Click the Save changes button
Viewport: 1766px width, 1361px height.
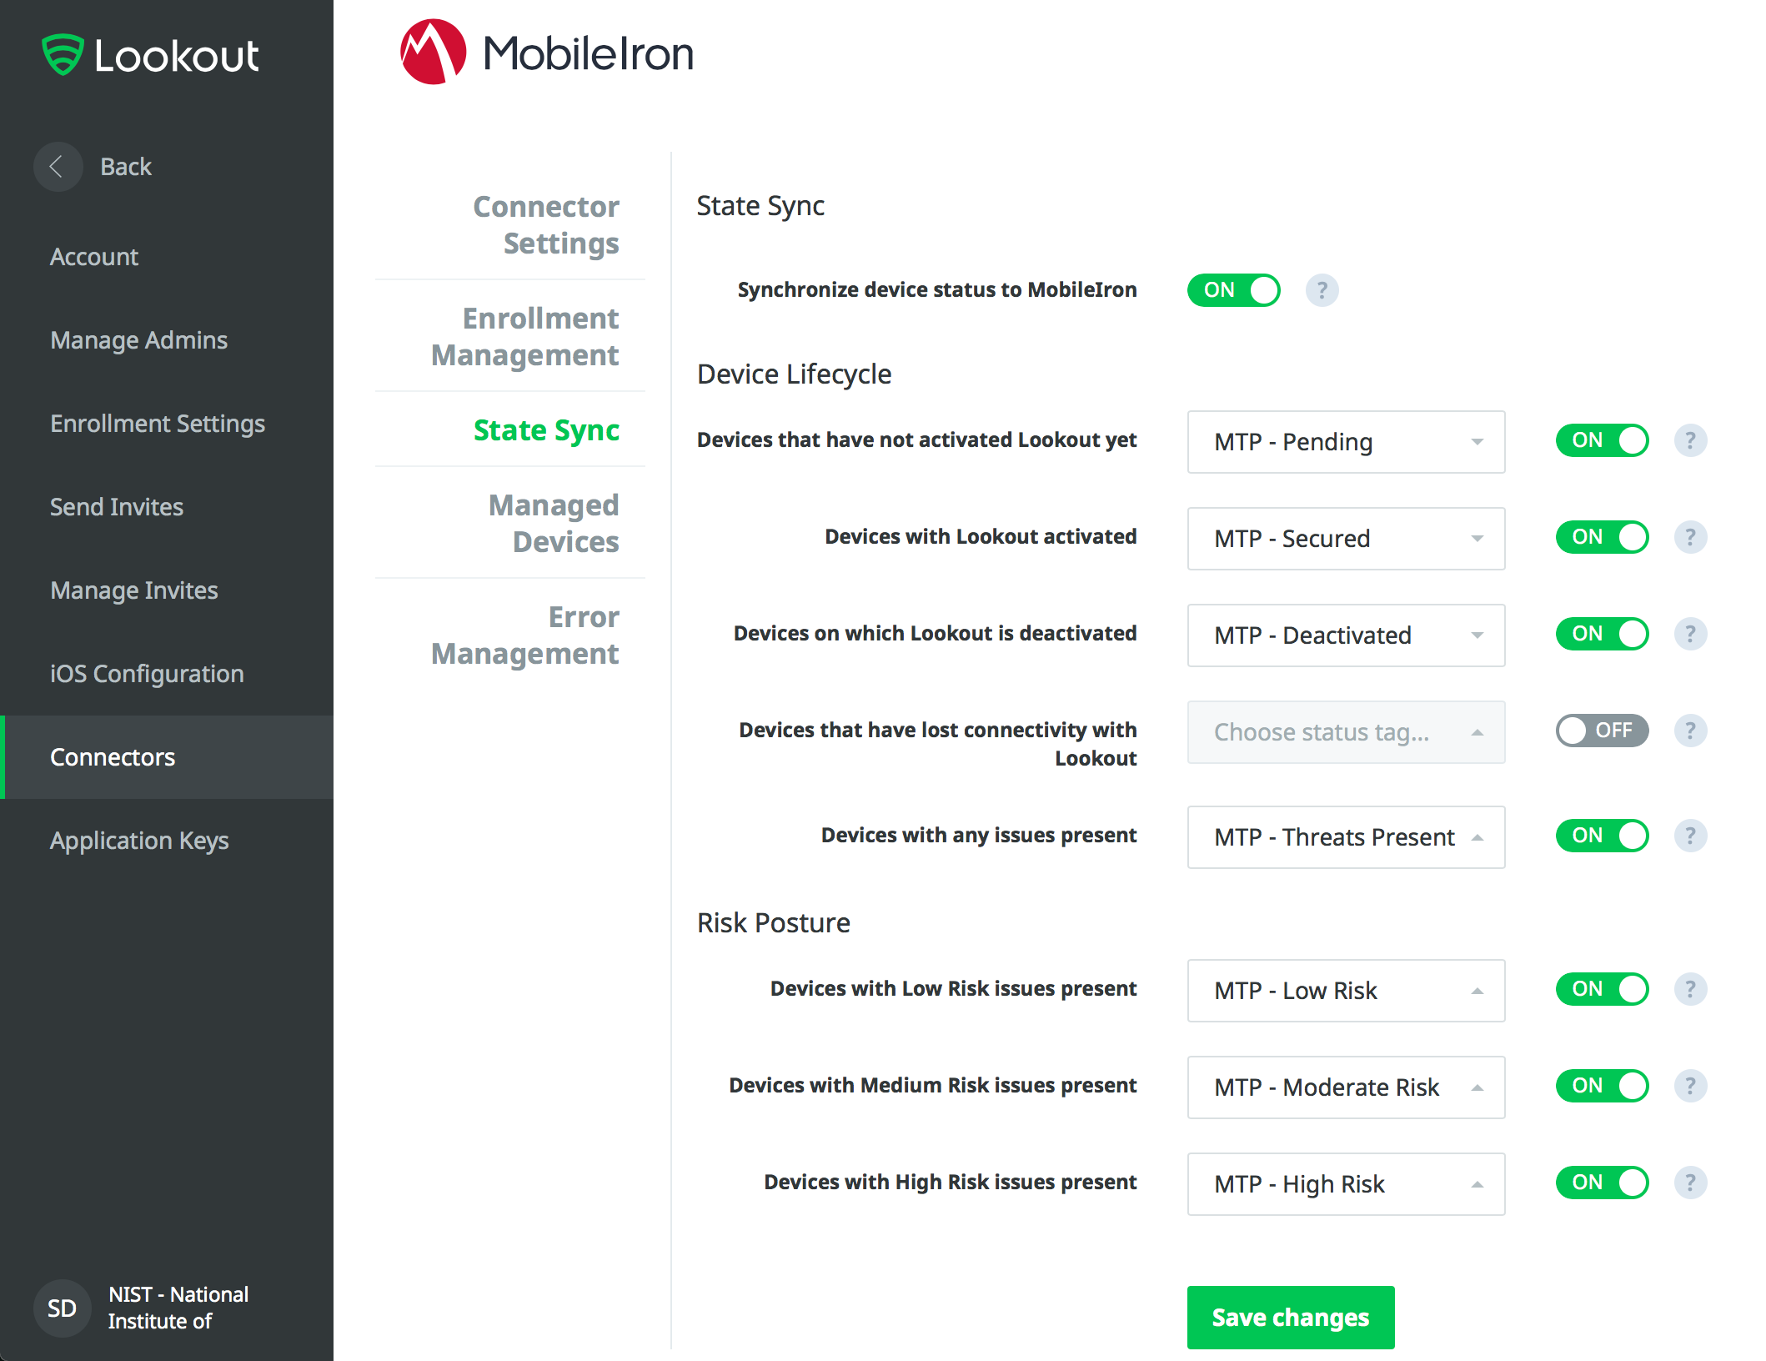1290,1317
